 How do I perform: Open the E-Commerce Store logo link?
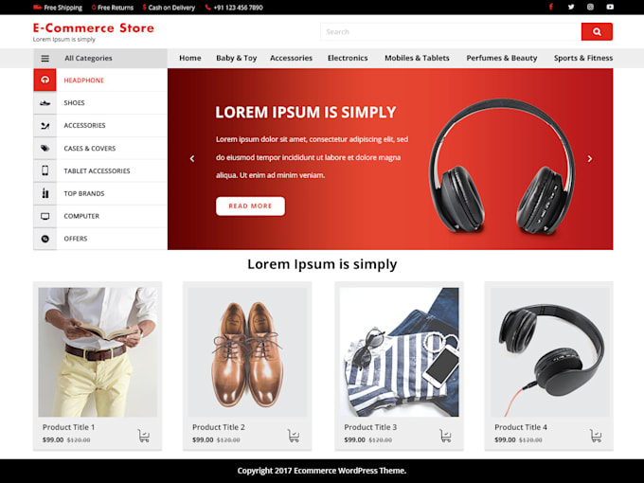coord(94,27)
